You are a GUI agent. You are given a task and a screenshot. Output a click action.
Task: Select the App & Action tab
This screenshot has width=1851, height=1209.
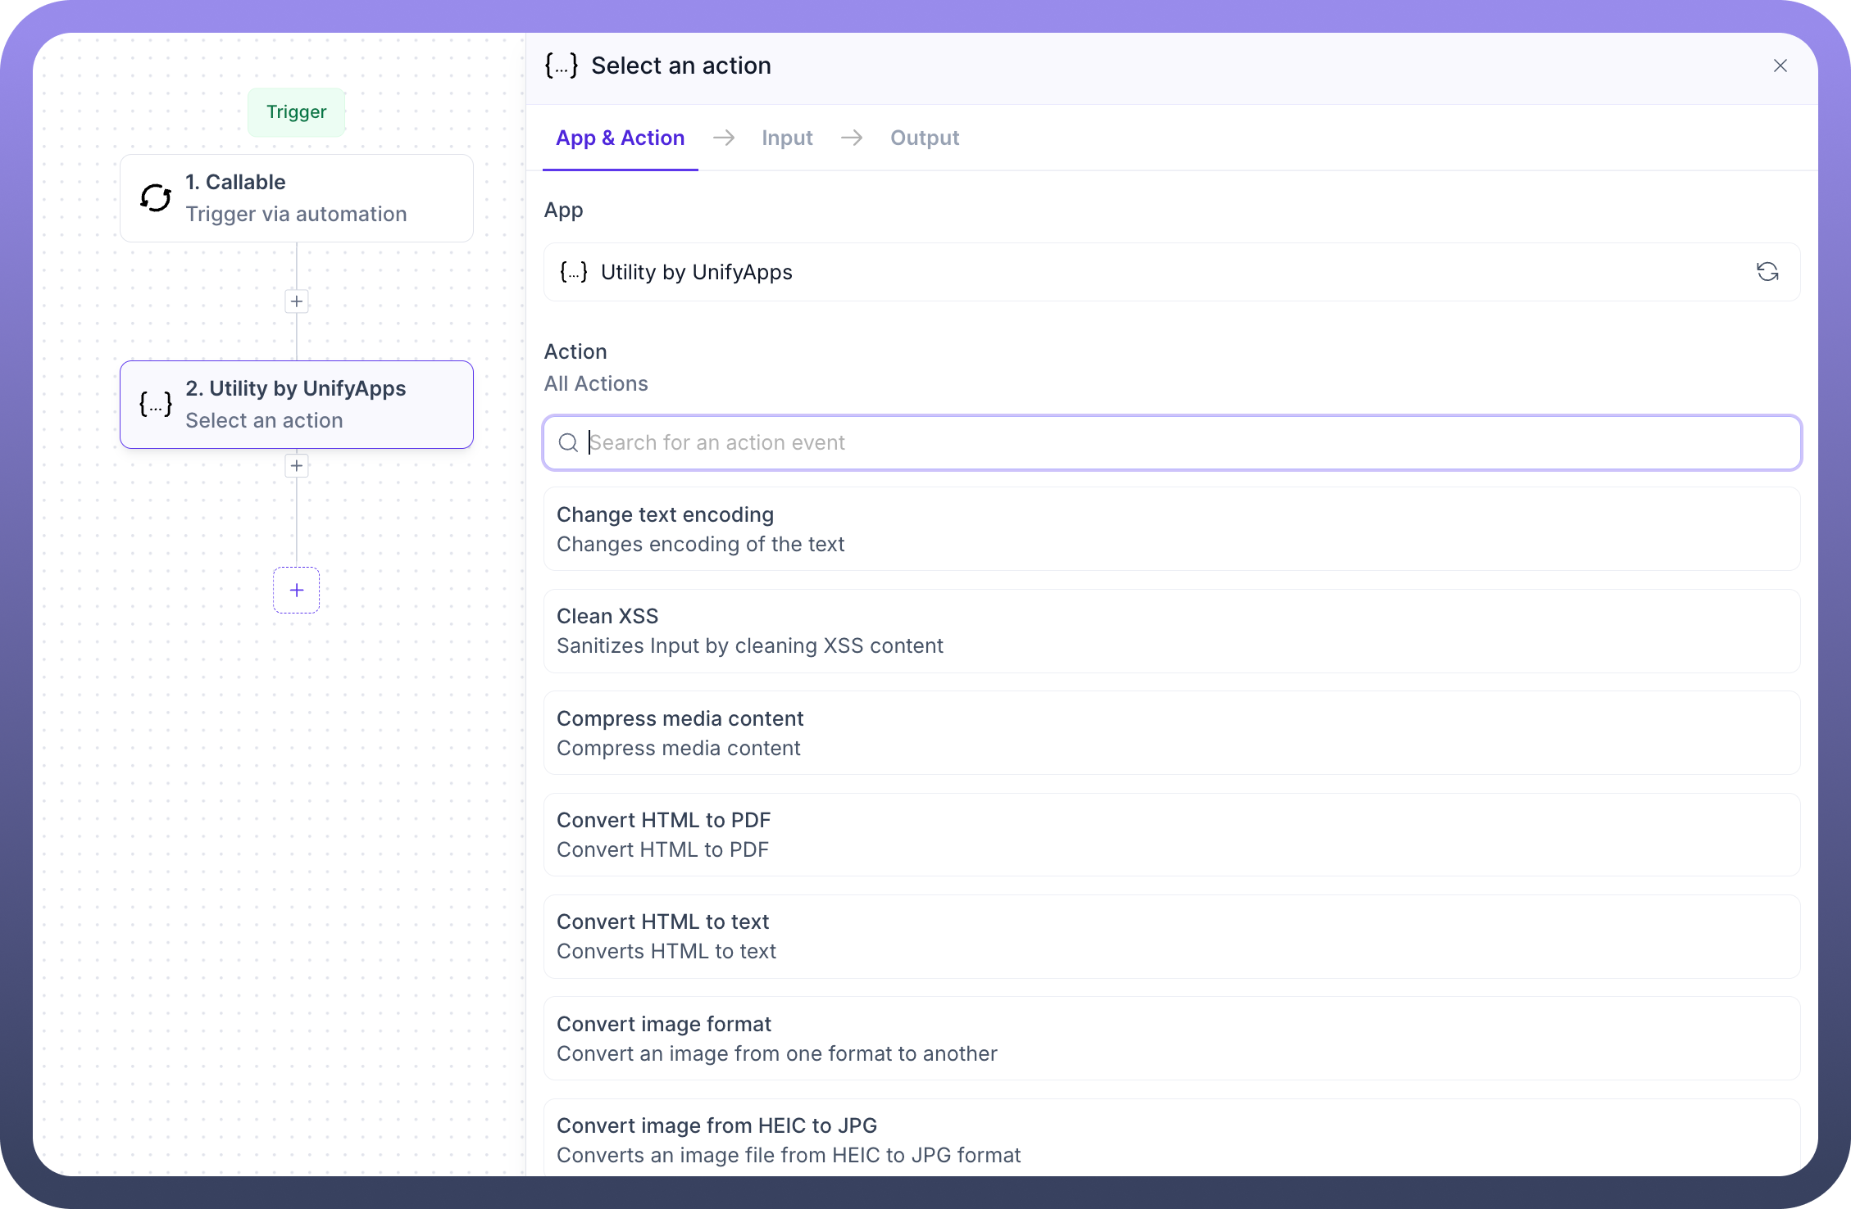point(621,138)
